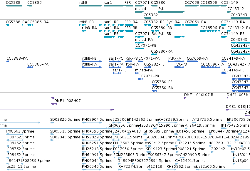Click the LP08939.3prime EST label
Screen dimensions: 250x171
pos(35,161)
